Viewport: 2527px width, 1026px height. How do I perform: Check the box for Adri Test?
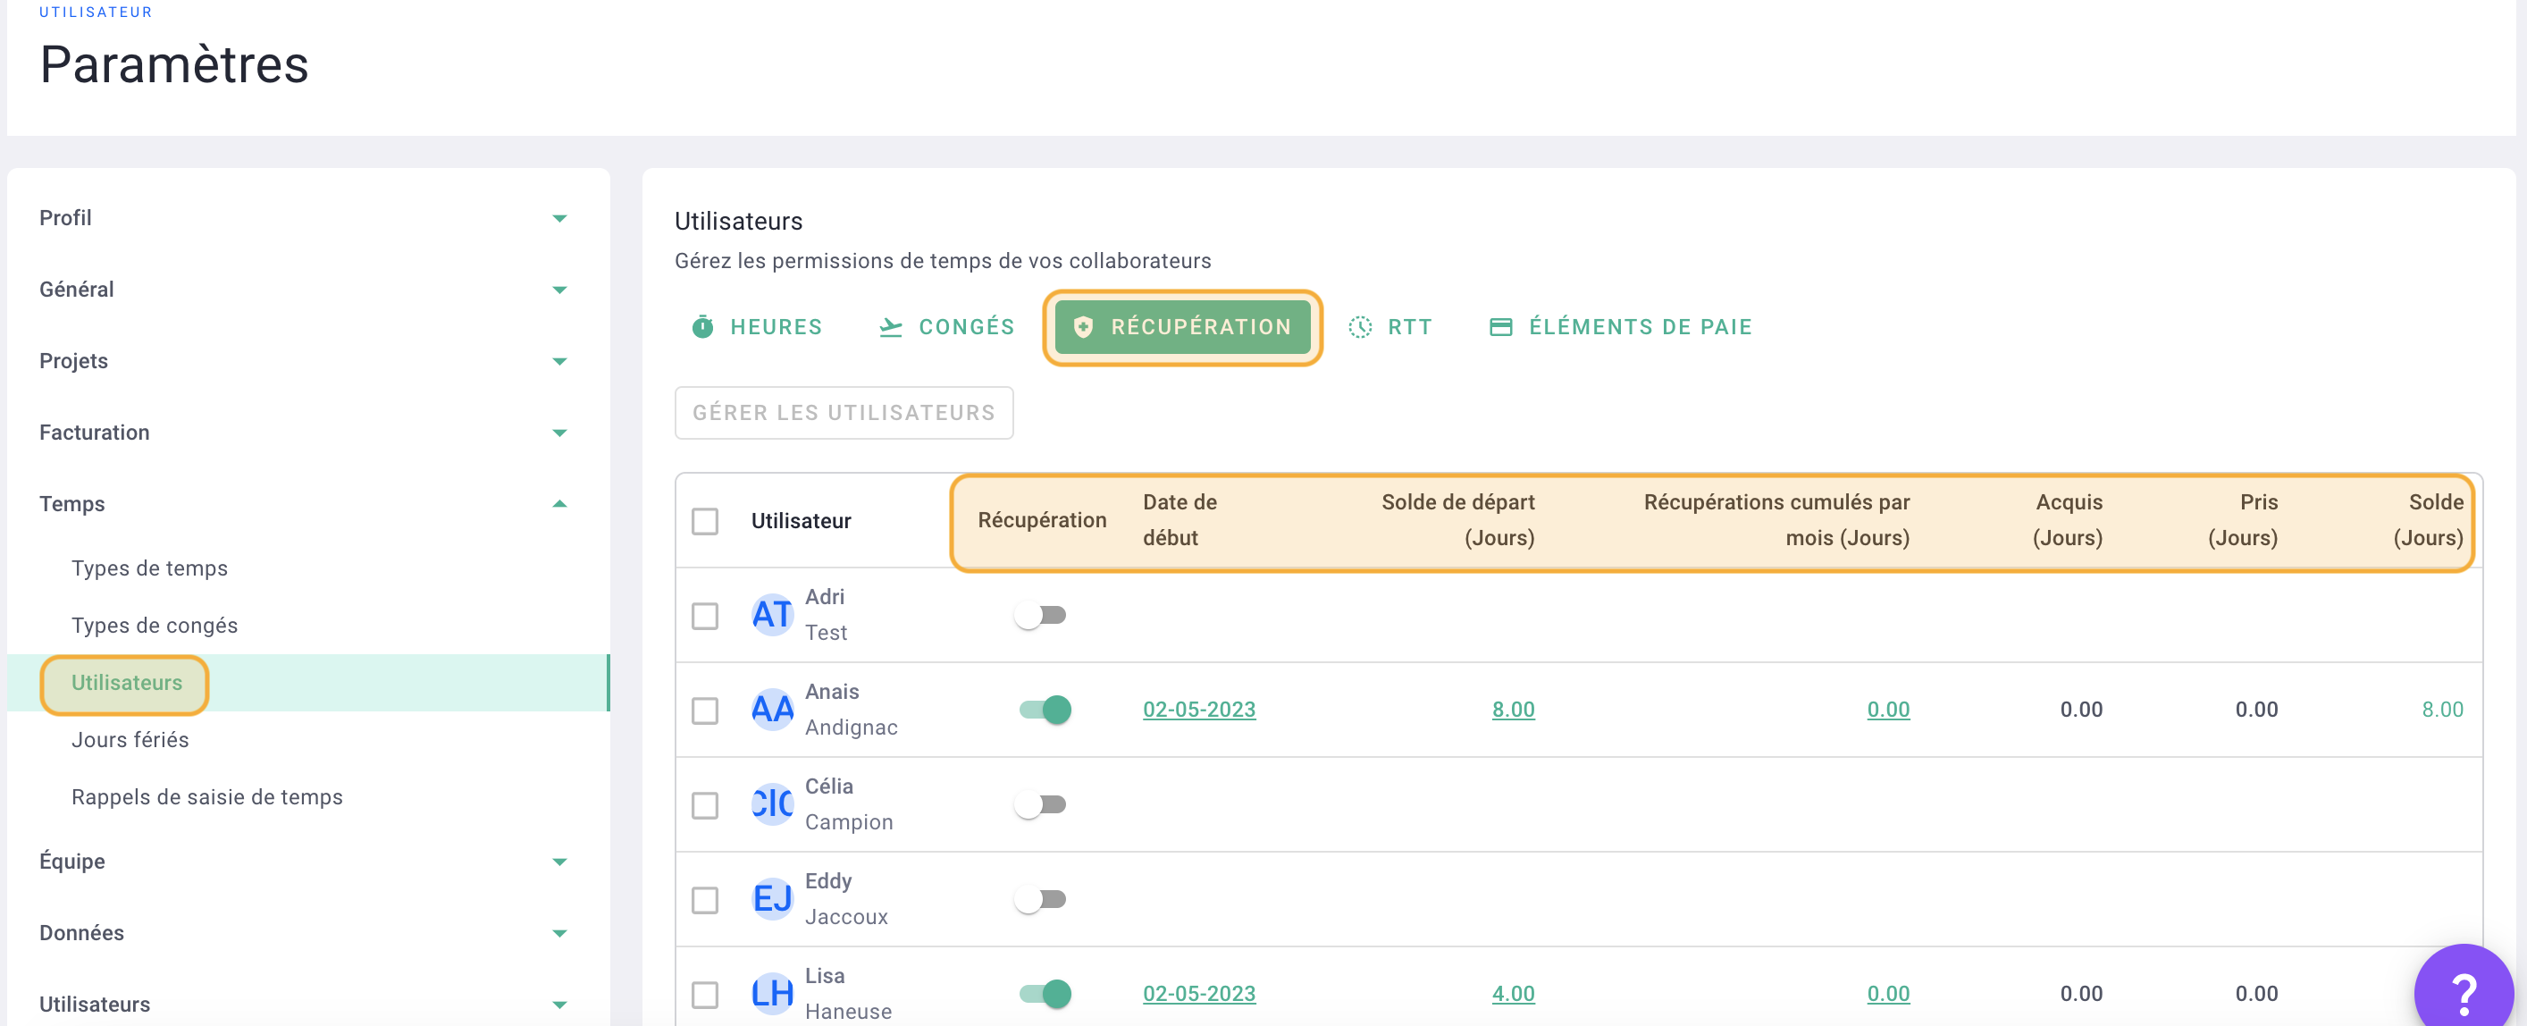[x=704, y=616]
